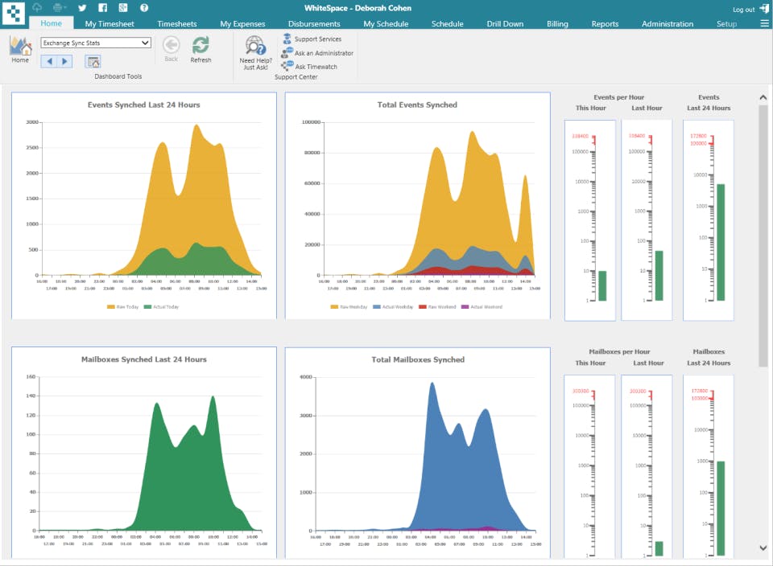Click the Refresh icon
The height and width of the screenshot is (566, 773).
[x=200, y=47]
